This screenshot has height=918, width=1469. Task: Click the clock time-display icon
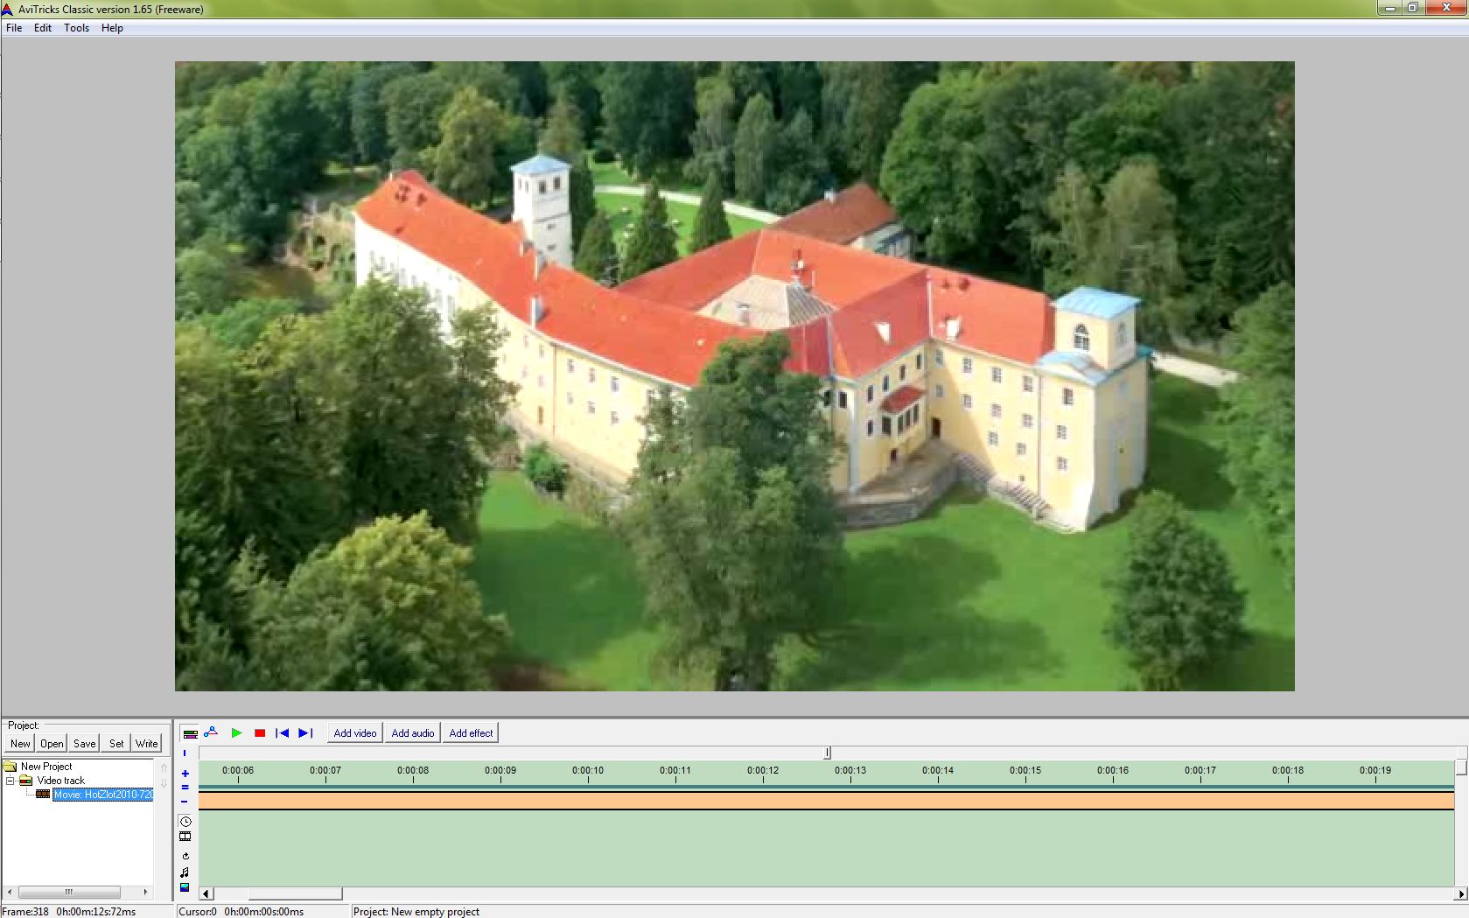click(185, 822)
